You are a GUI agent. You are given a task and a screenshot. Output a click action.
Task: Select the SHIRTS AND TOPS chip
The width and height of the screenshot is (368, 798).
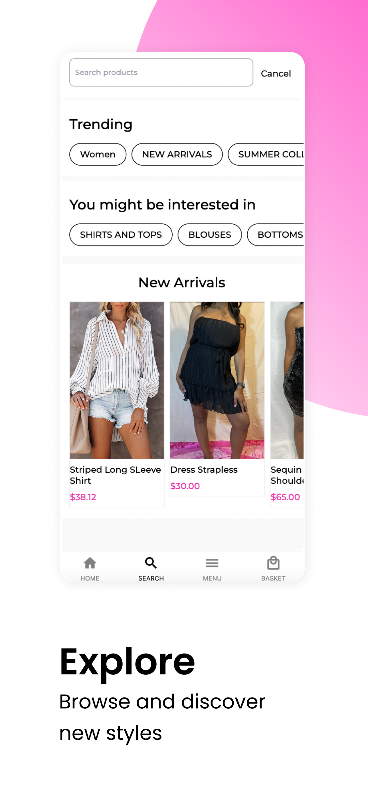coord(121,235)
